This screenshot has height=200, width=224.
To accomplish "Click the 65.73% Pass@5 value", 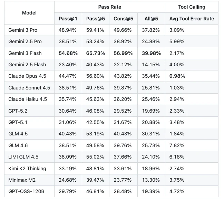I will [x=96, y=53].
